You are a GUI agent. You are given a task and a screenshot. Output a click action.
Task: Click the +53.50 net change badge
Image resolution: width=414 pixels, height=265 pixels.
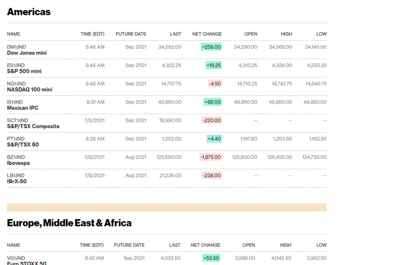point(211,258)
